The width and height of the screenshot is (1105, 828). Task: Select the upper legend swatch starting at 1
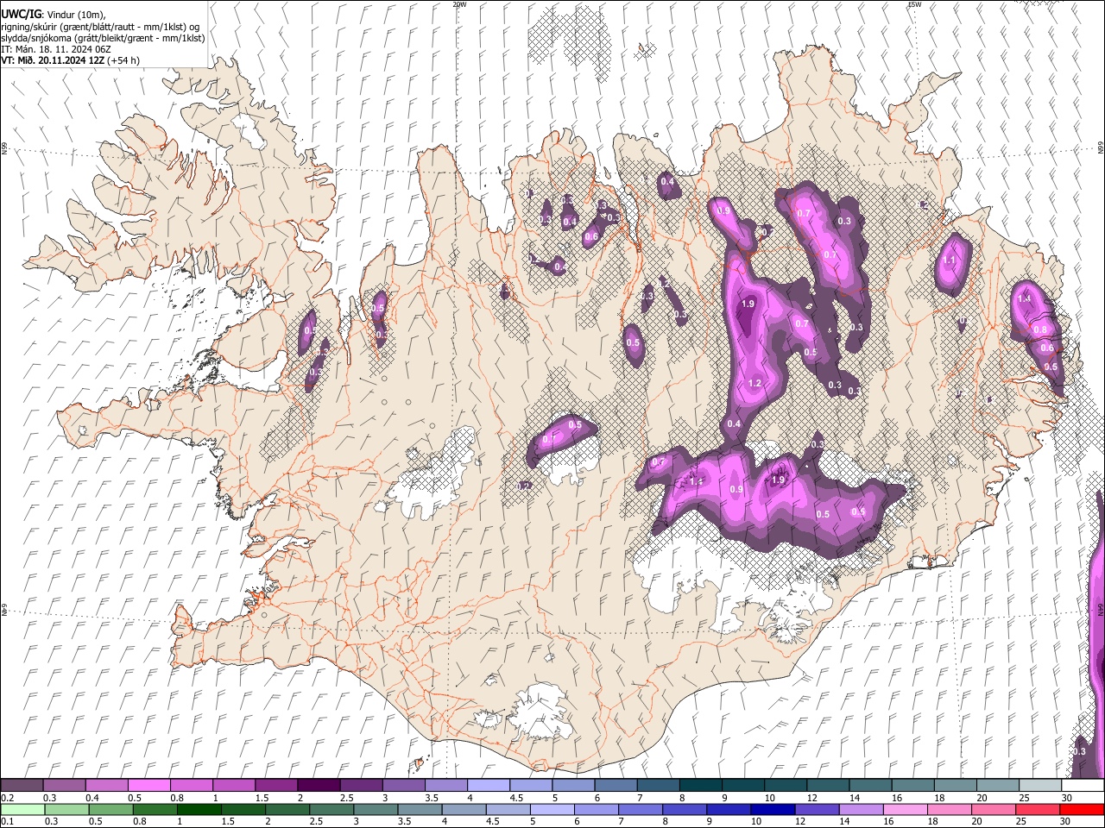click(x=233, y=786)
